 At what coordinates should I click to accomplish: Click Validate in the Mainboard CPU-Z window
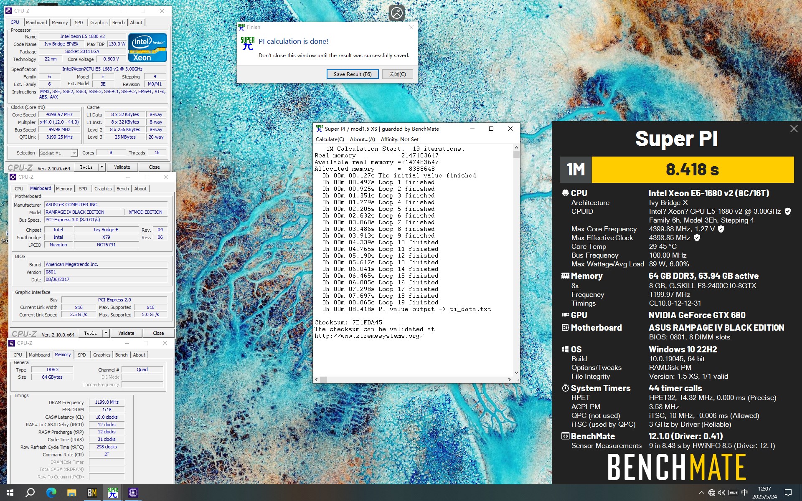tap(126, 333)
